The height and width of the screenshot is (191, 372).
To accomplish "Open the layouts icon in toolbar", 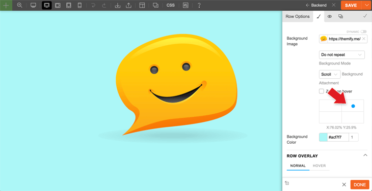I will pos(142,5).
